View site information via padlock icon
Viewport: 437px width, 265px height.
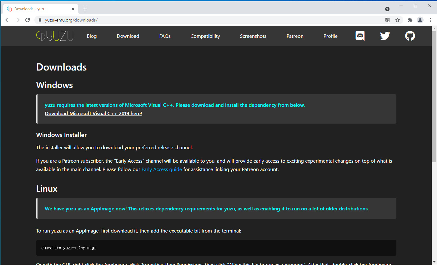tap(40, 20)
